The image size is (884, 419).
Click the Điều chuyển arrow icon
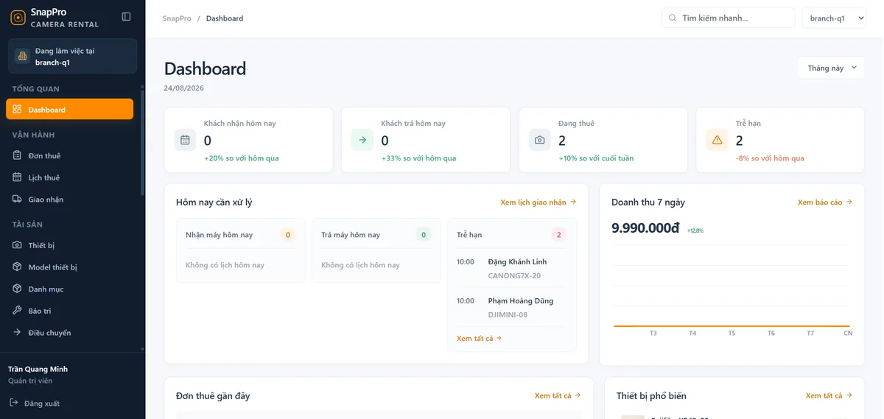tap(17, 333)
